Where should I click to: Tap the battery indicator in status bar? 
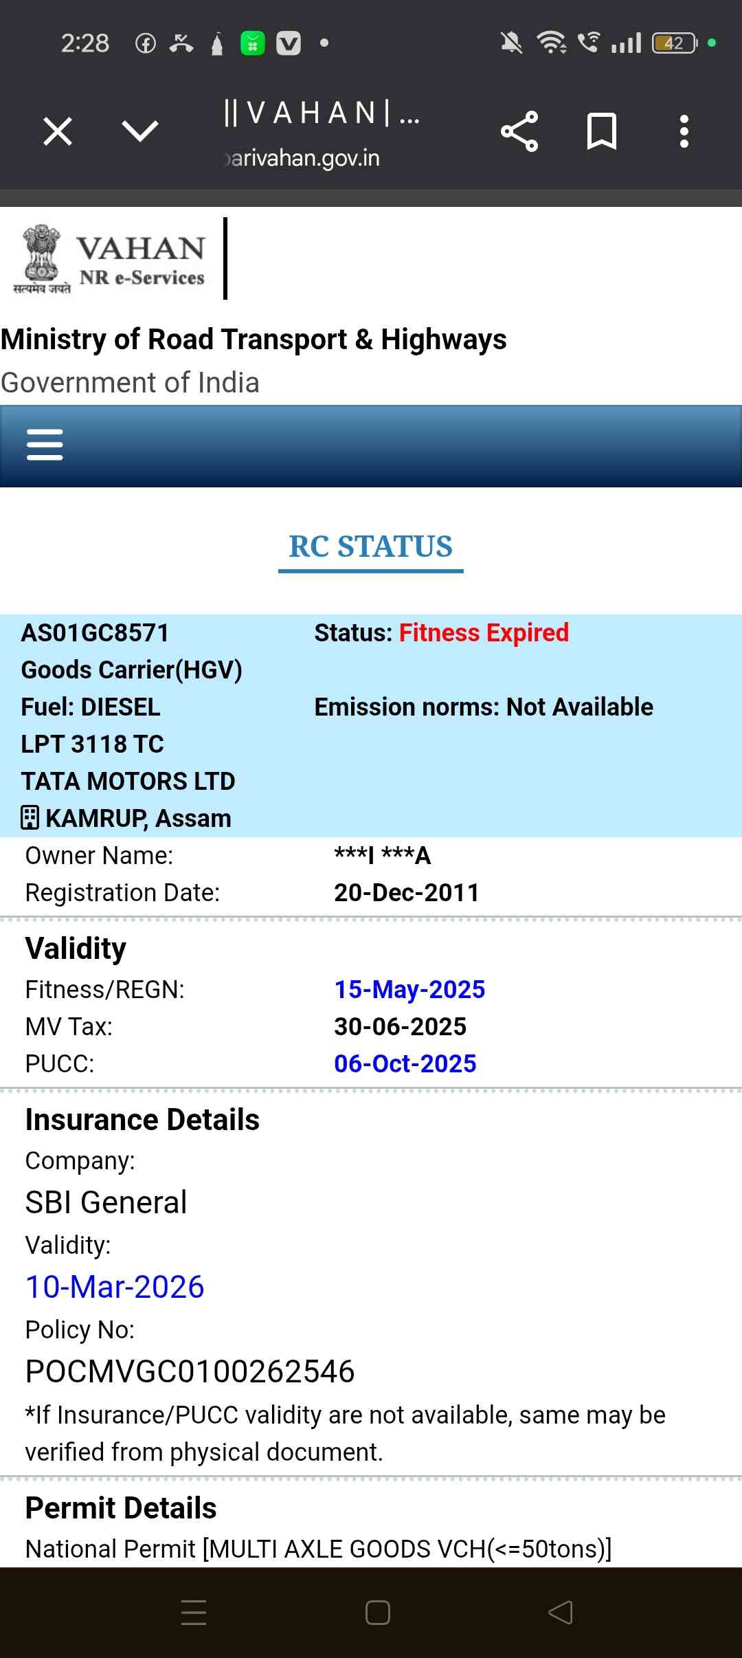click(x=674, y=43)
